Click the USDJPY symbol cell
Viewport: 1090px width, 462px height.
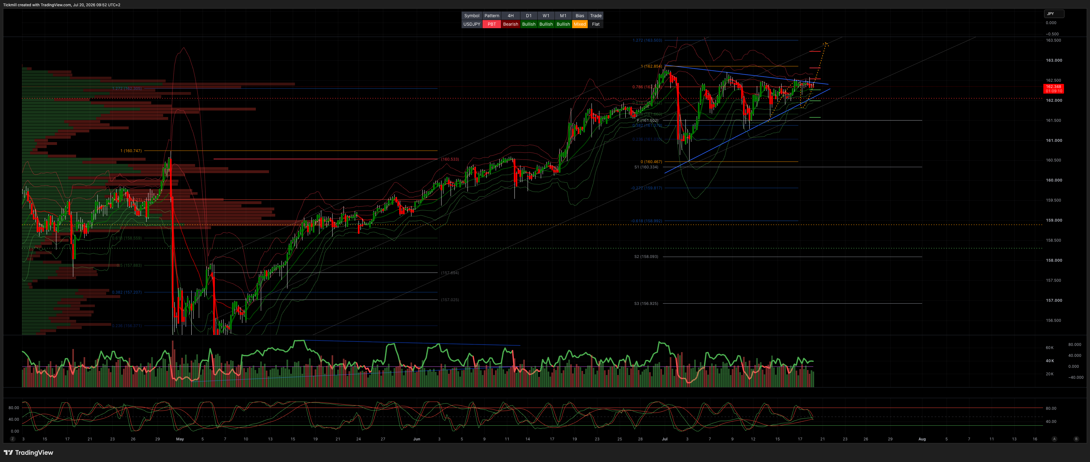pyautogui.click(x=471, y=24)
